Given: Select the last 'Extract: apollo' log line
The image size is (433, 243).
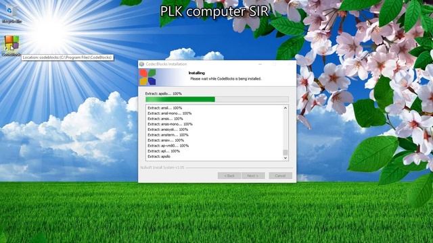Looking at the screenshot, I should pos(159,157).
